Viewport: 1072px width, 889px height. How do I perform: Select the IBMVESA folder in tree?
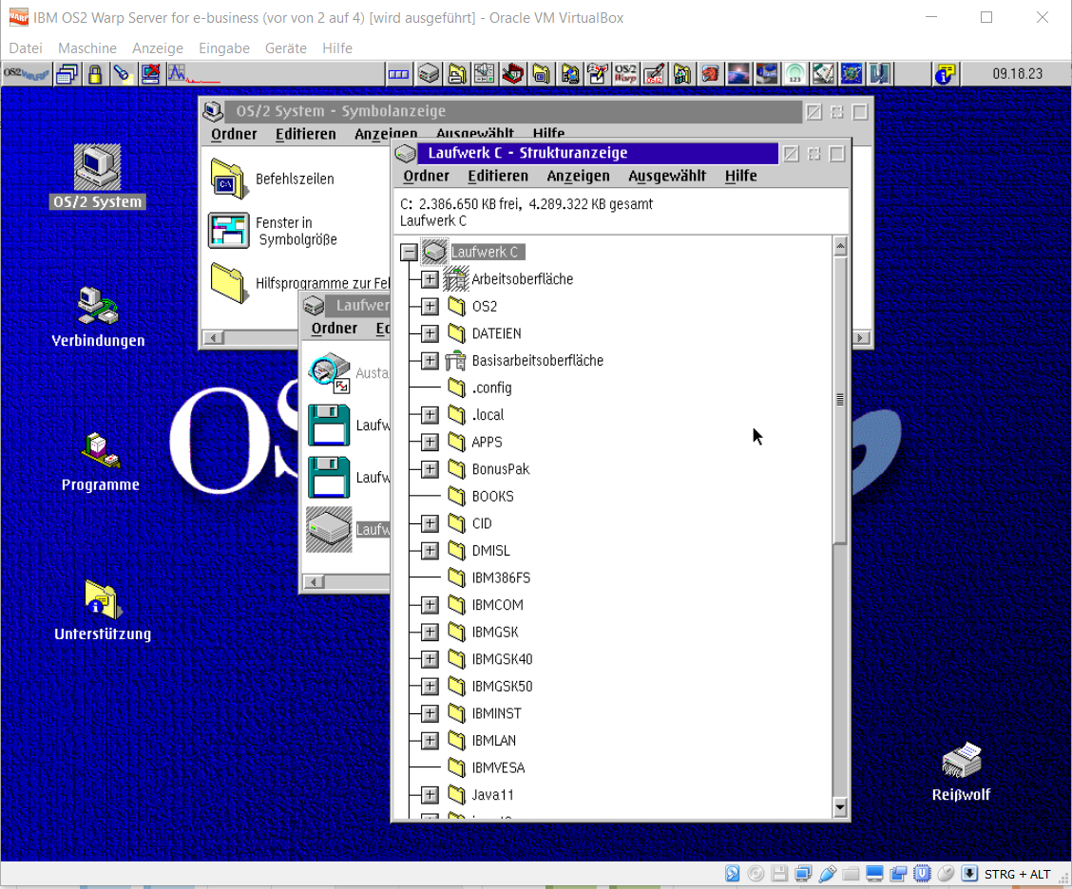pos(486,767)
